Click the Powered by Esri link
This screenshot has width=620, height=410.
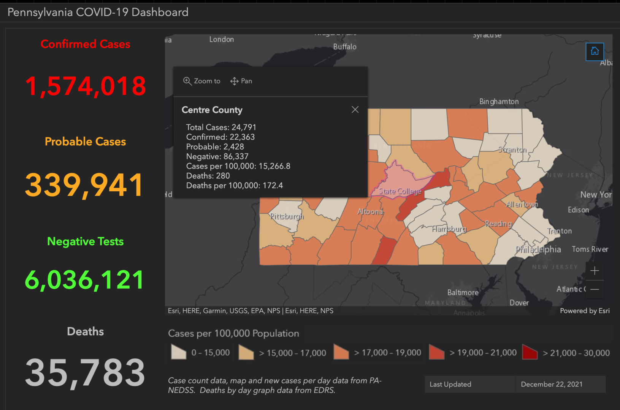tap(585, 311)
